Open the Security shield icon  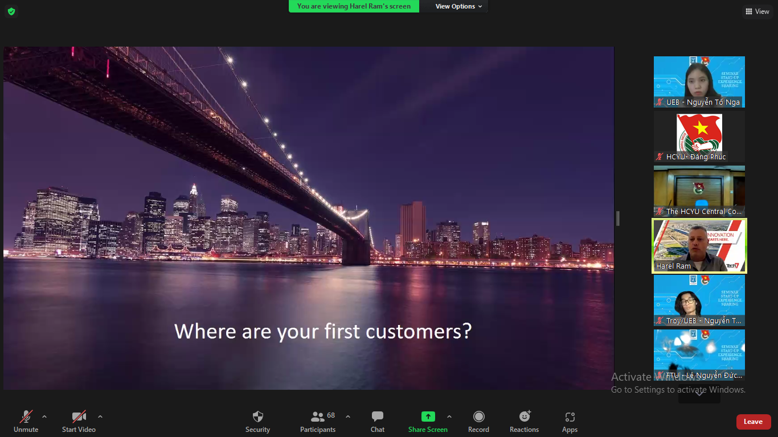(x=257, y=417)
